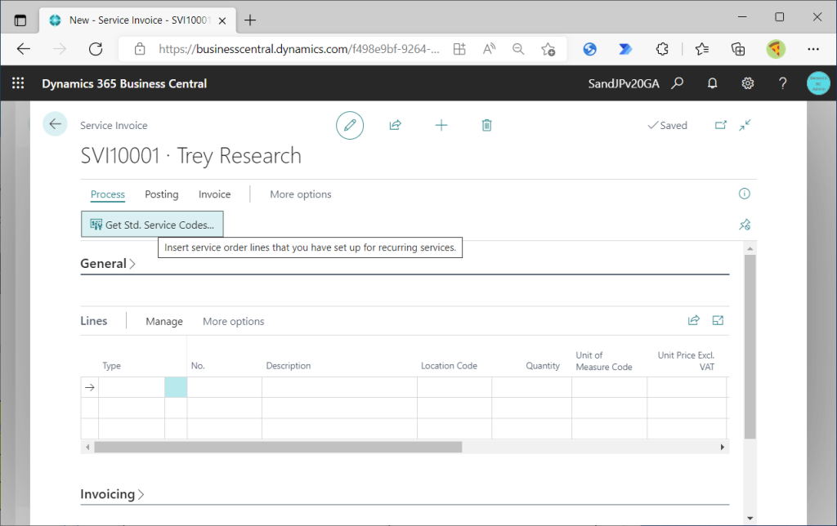Click the share icon in page header

395,125
